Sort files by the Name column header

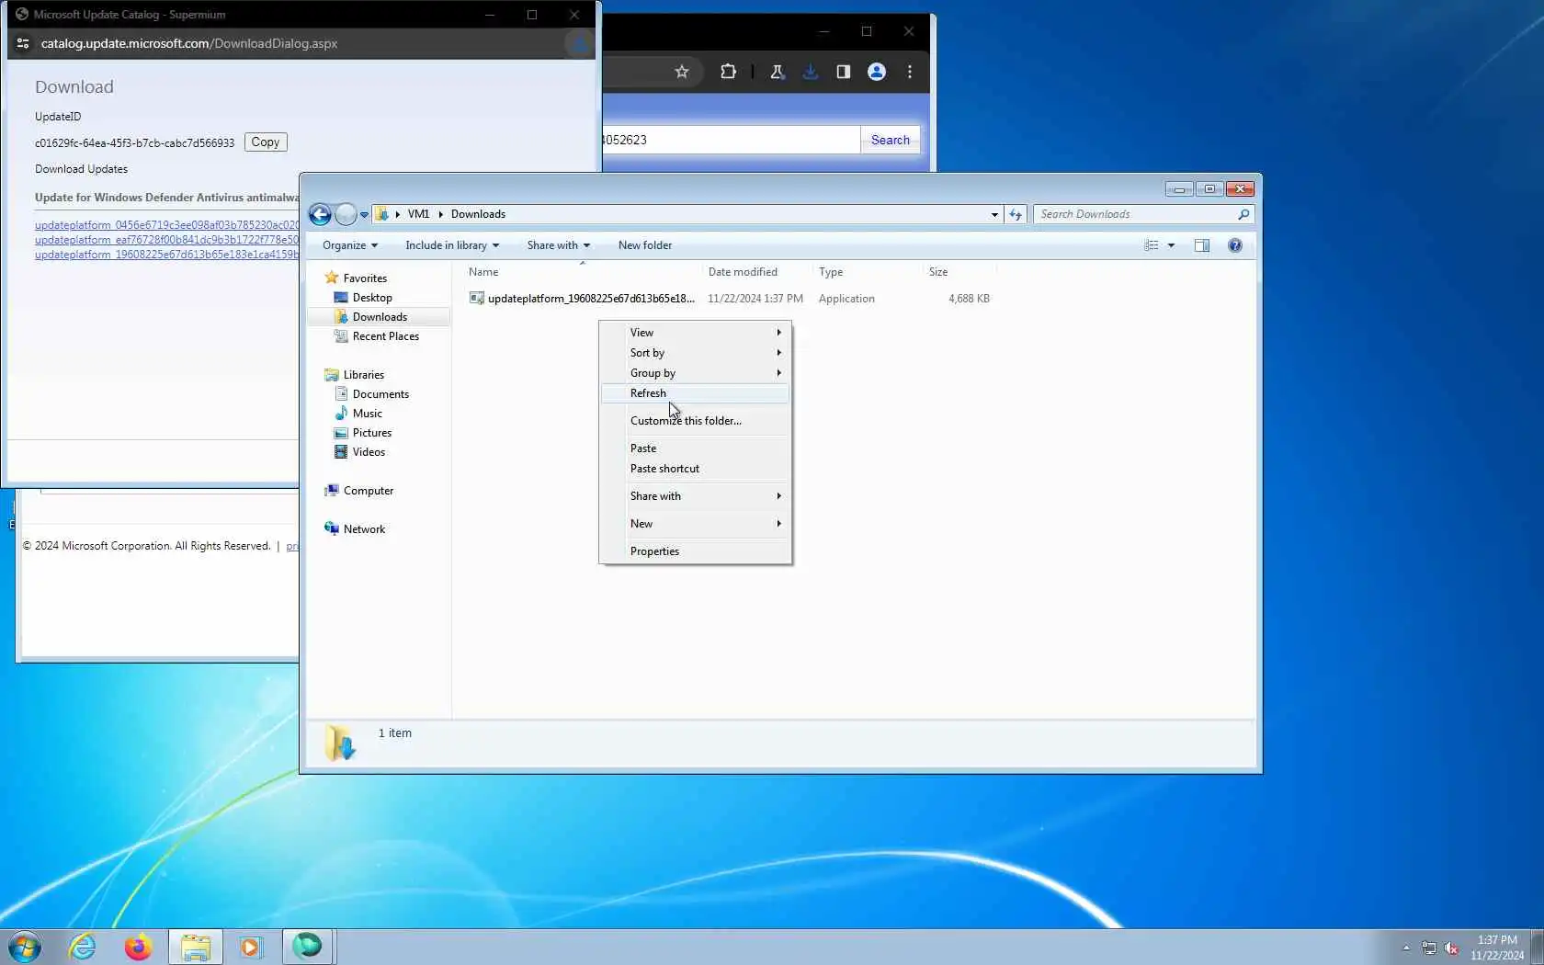coord(583,272)
